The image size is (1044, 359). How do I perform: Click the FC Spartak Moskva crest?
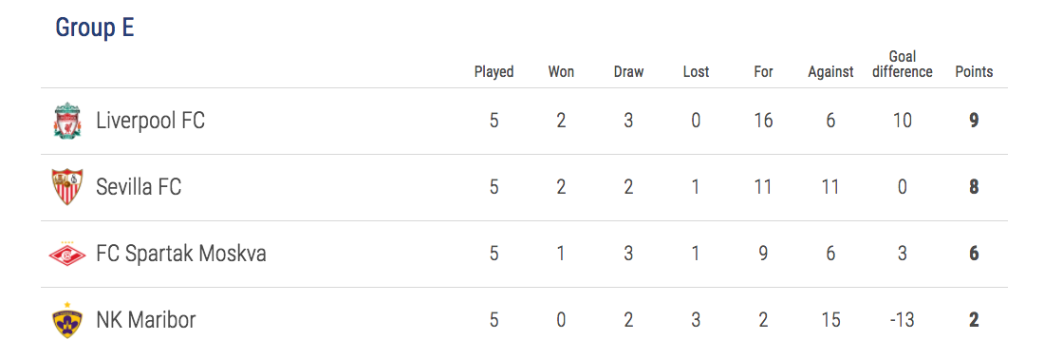[67, 253]
